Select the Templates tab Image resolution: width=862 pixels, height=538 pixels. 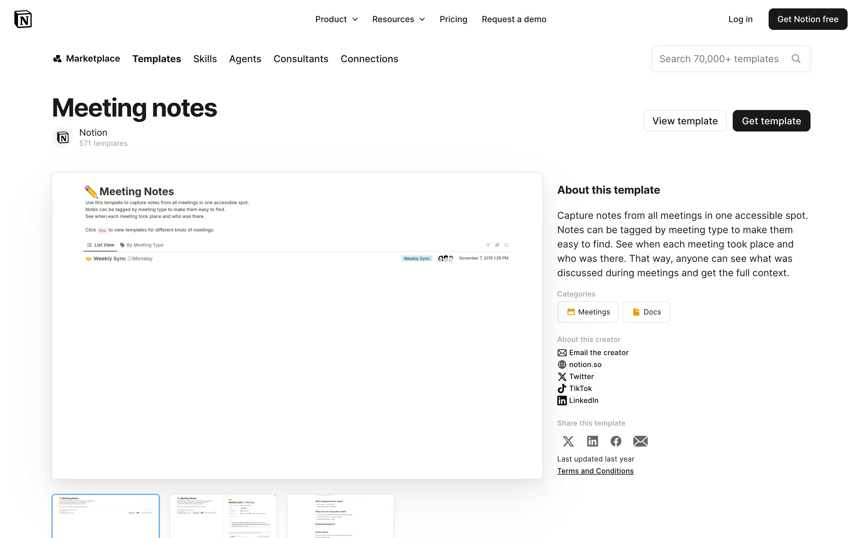[x=157, y=59]
